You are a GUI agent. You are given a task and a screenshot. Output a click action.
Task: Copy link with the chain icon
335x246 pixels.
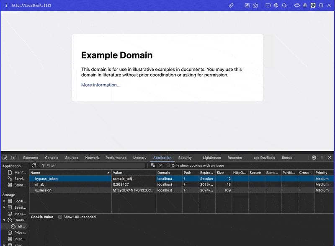pyautogui.click(x=231, y=5)
